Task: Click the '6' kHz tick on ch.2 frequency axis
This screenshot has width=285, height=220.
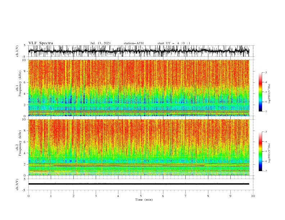Action: (x=25, y=142)
